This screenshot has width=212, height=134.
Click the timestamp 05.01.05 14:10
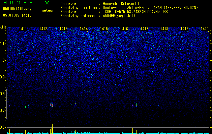point(17,15)
